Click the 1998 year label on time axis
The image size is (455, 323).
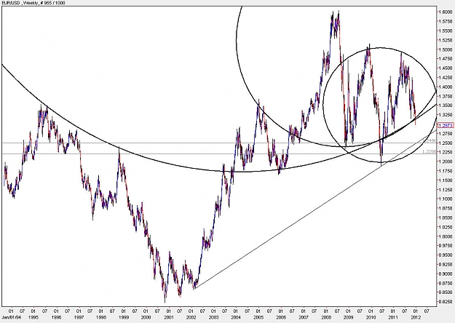click(x=100, y=317)
